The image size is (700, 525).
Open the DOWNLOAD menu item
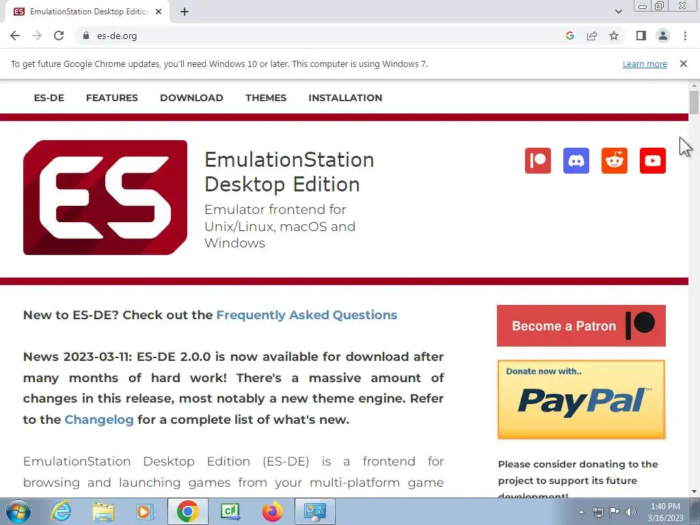191,98
